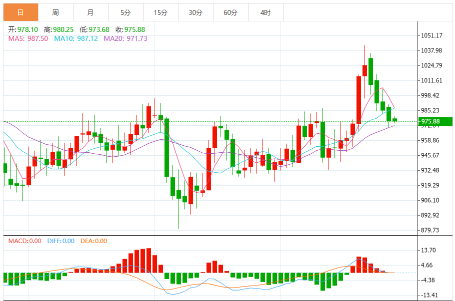The height and width of the screenshot is (301, 455).
Task: Click the 1011.61 price axis label
Action: (432, 80)
